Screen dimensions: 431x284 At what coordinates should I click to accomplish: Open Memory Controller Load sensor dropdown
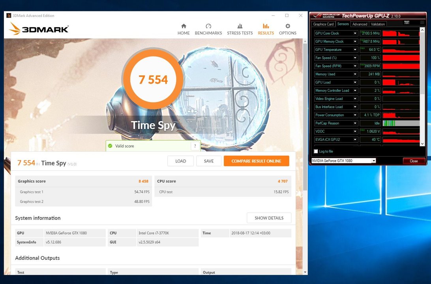(355, 91)
